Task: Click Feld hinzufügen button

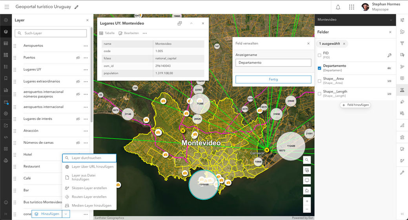Action: [x=355, y=105]
